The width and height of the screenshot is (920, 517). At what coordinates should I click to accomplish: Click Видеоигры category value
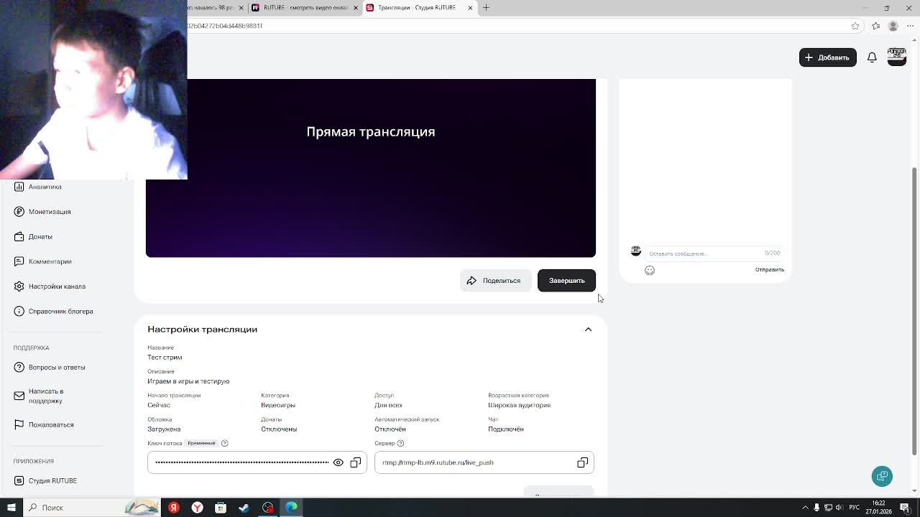tap(278, 405)
